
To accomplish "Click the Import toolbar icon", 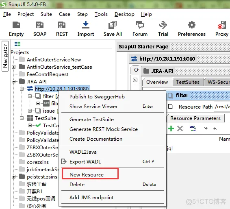I will coord(86,29).
